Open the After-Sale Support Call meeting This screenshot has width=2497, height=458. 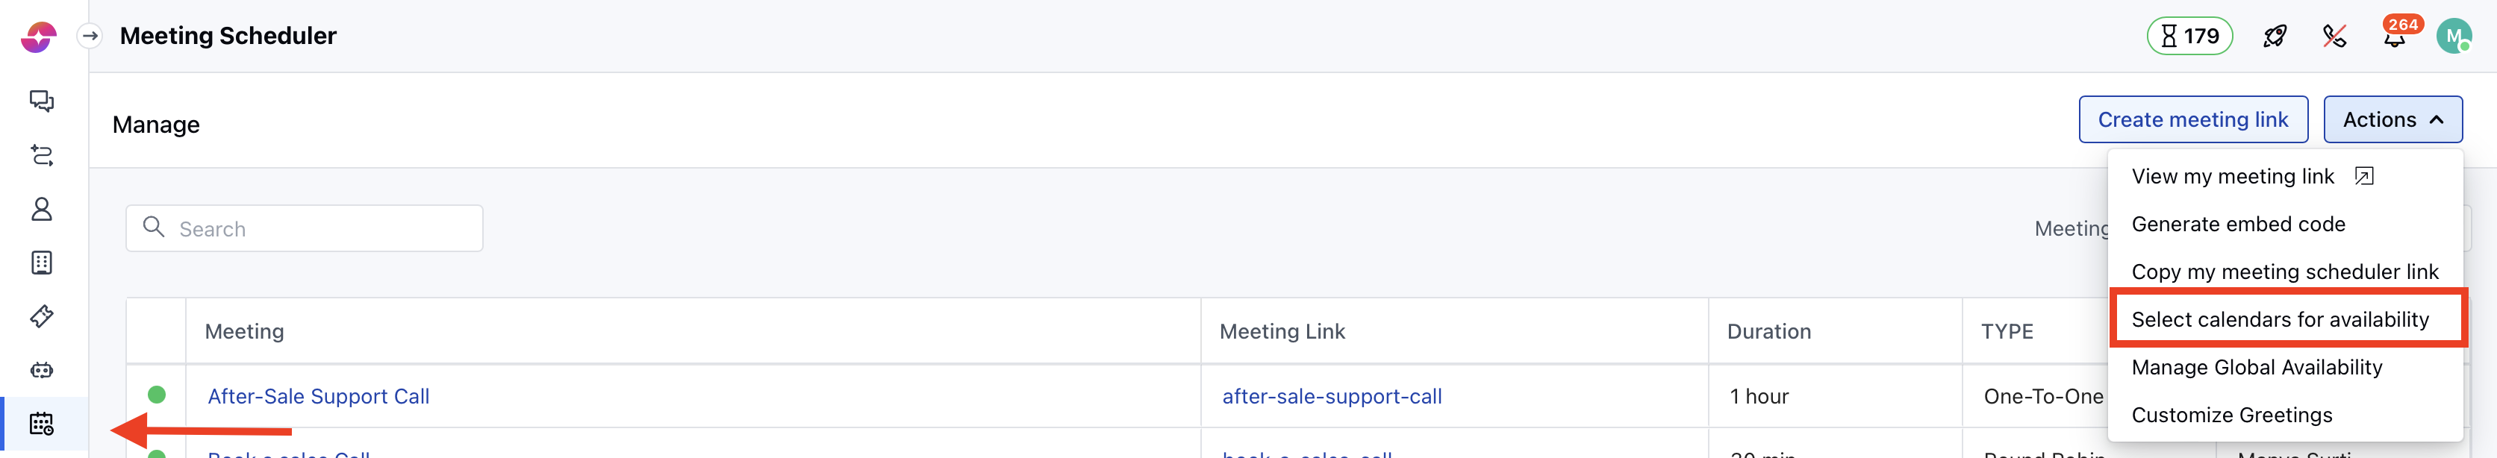tap(318, 396)
